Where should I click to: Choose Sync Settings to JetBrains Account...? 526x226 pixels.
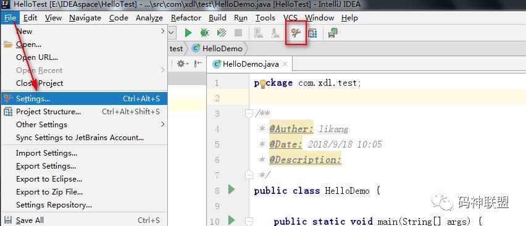pos(84,138)
